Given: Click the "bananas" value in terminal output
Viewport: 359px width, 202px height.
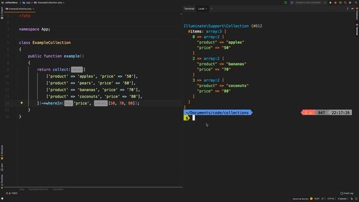Looking at the screenshot, I should click(236, 64).
